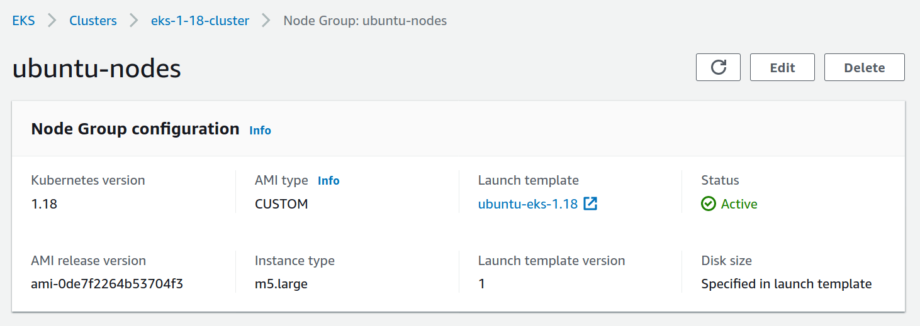Viewport: 920px width, 326px height.
Task: Refresh the node group page
Action: 718,67
